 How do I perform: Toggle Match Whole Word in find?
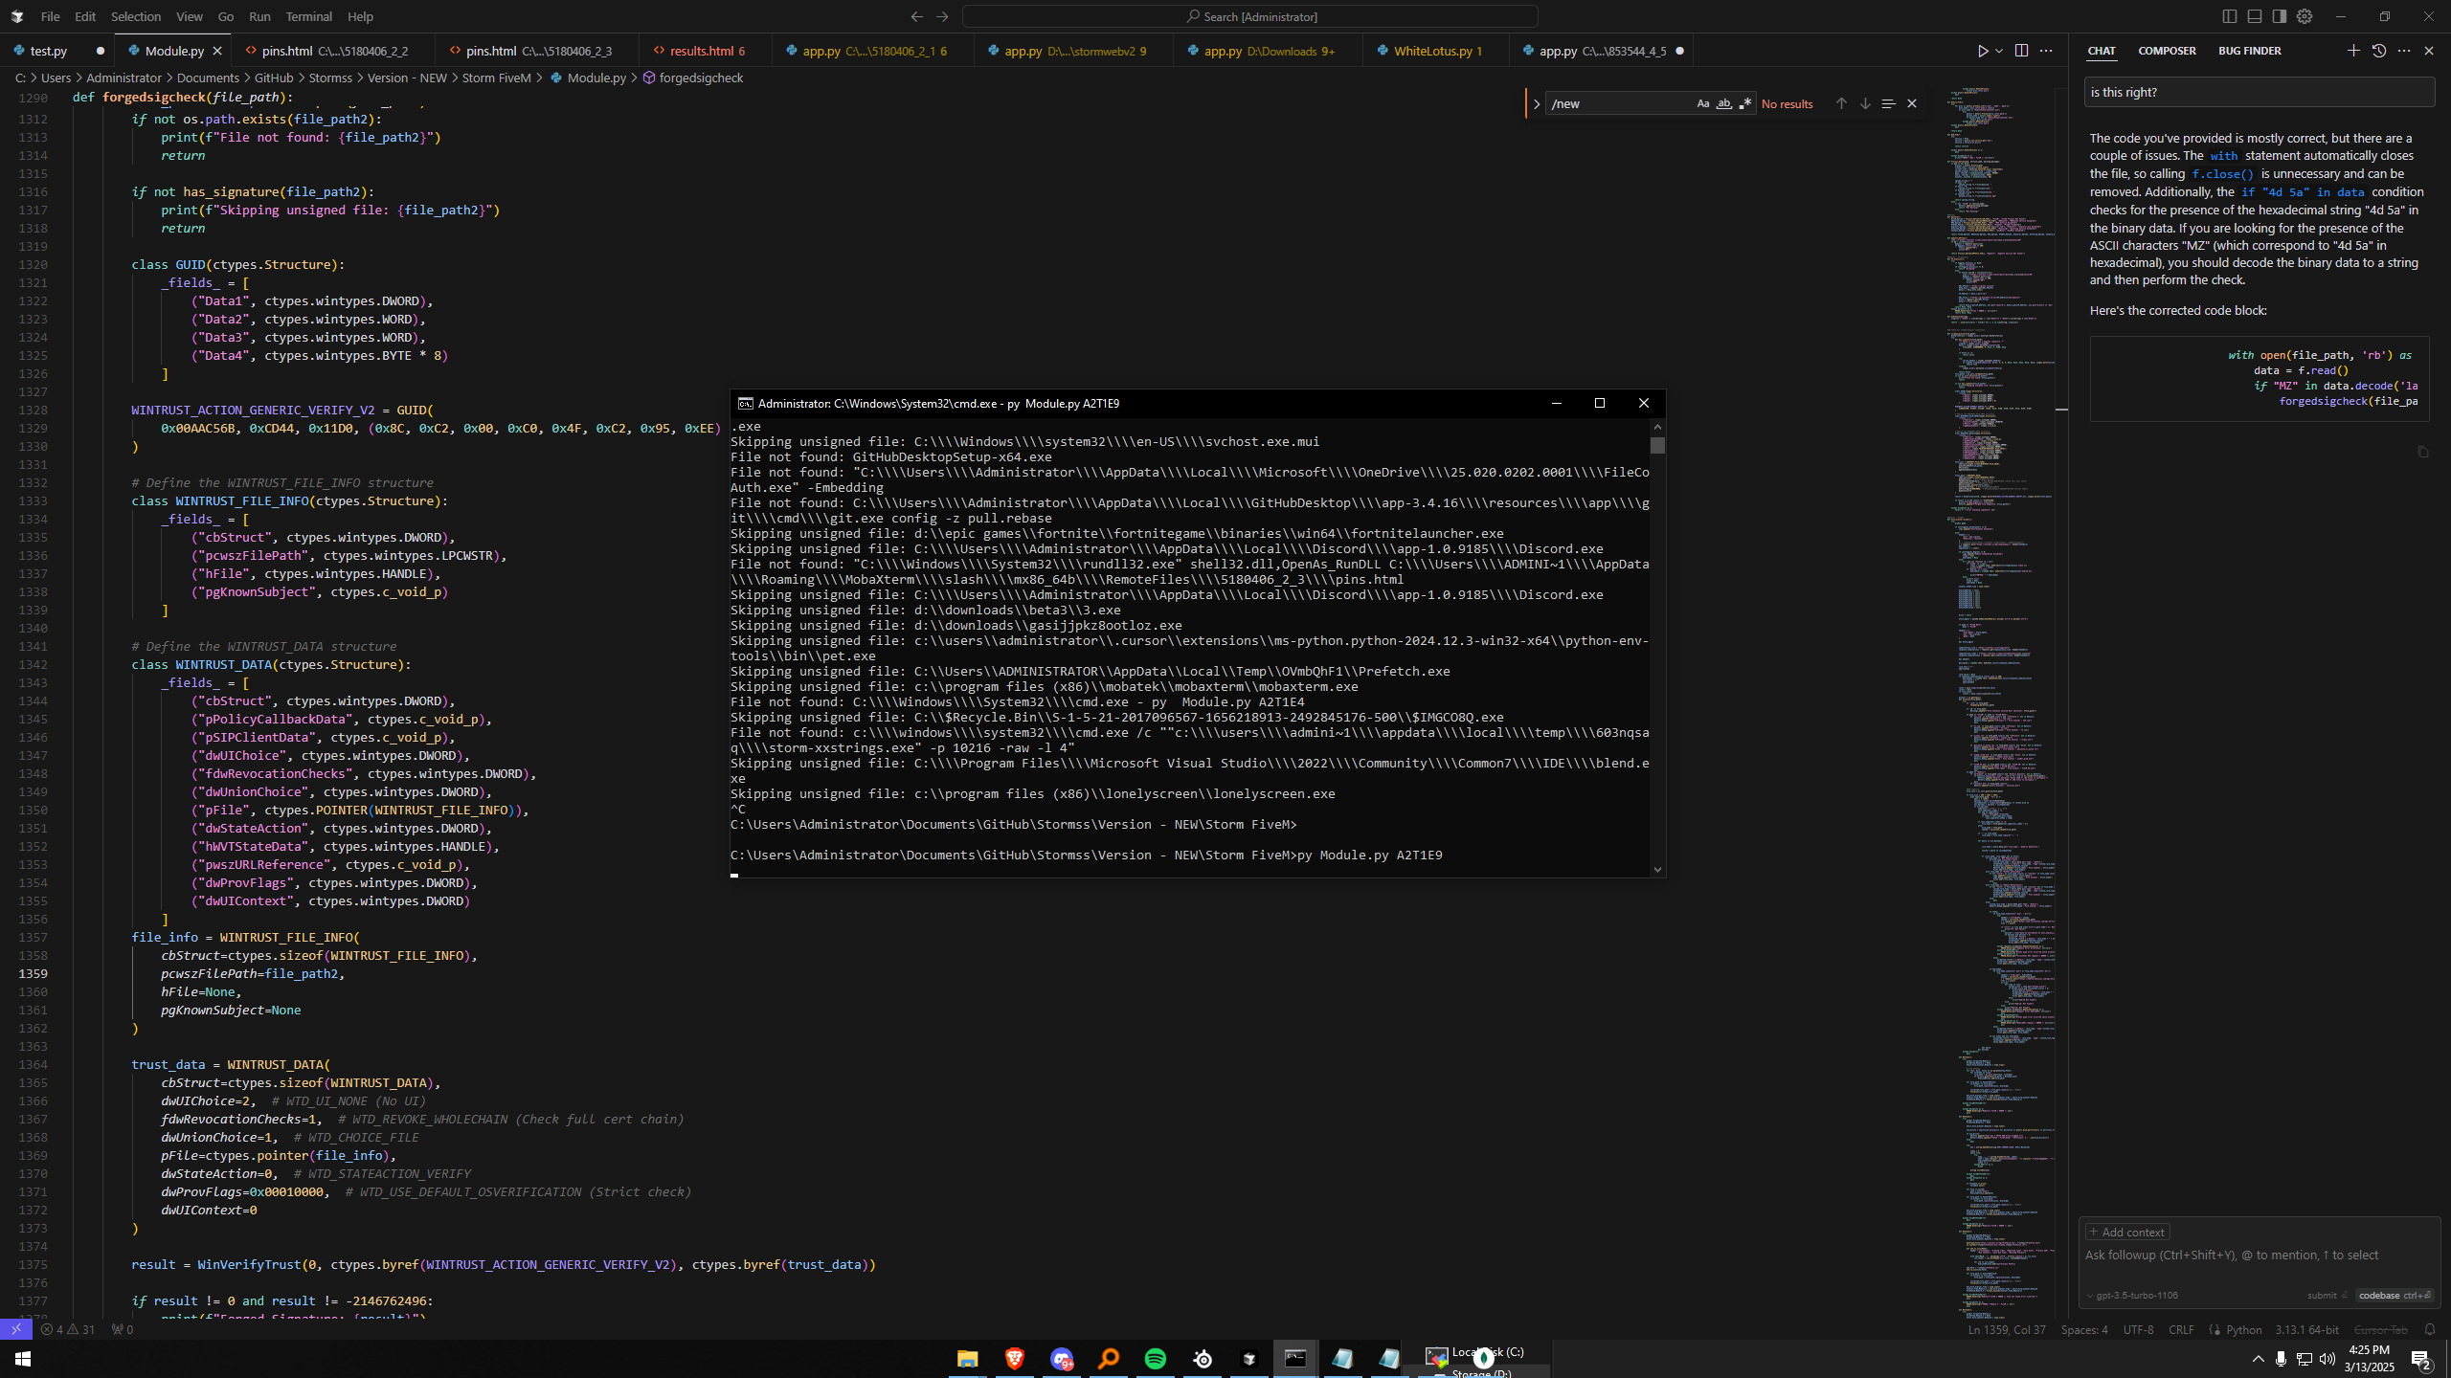pyautogui.click(x=1723, y=103)
